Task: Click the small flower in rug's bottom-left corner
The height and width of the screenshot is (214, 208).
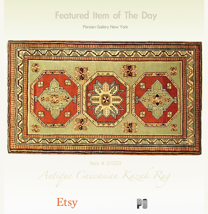Action: 36,128
